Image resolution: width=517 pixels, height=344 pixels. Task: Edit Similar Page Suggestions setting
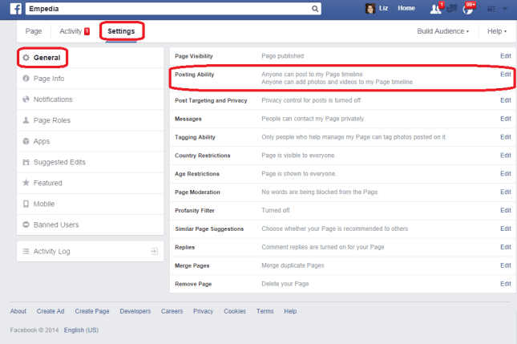point(506,229)
